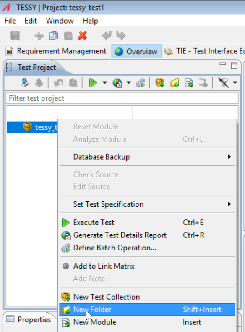The image size is (245, 332).
Task: Click the Paste clipboard icon
Action: [x=68, y=36]
